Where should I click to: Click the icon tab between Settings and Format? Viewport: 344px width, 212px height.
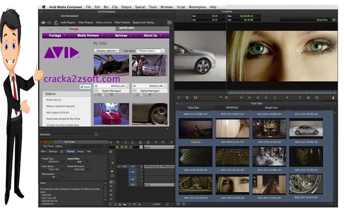[x=62, y=152]
